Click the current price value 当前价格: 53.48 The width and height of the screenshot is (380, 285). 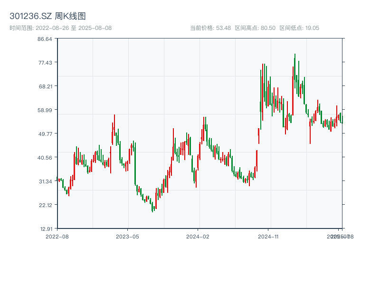pos(210,28)
